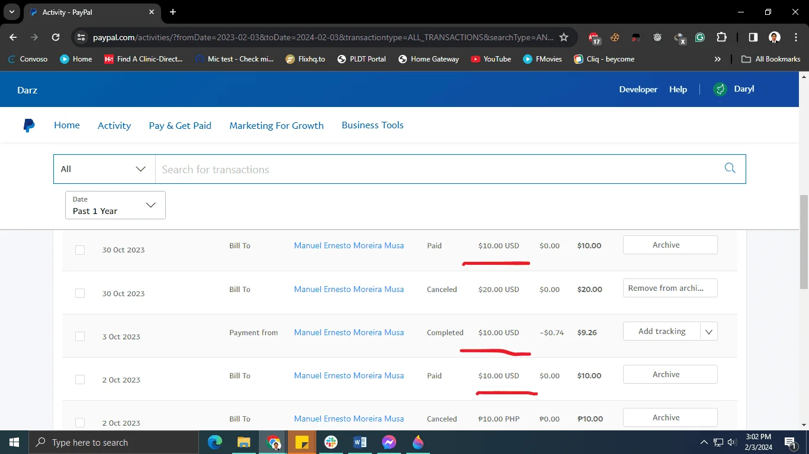Open the Home menu item

pos(67,125)
